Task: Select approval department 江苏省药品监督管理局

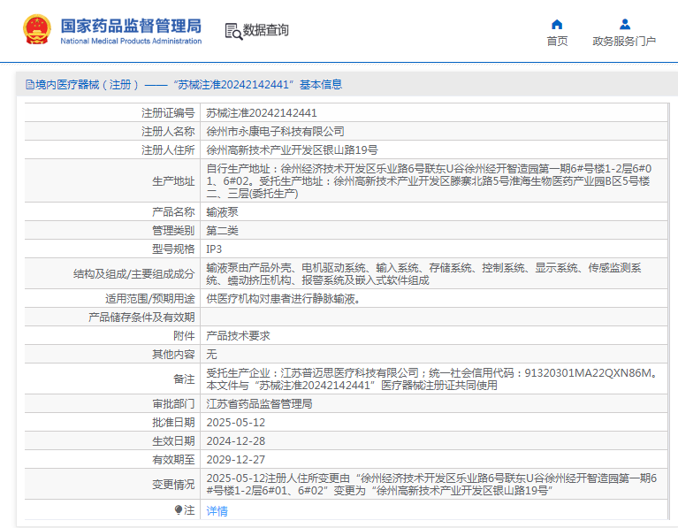Action: pos(259,404)
